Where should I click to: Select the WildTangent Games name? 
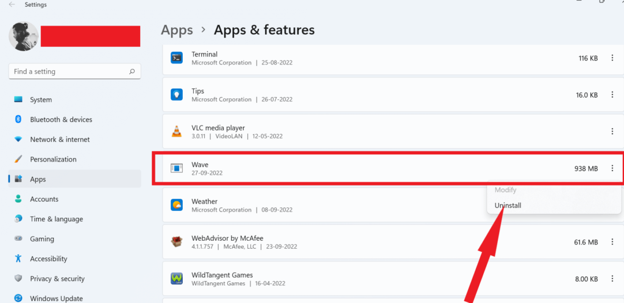tap(222, 275)
